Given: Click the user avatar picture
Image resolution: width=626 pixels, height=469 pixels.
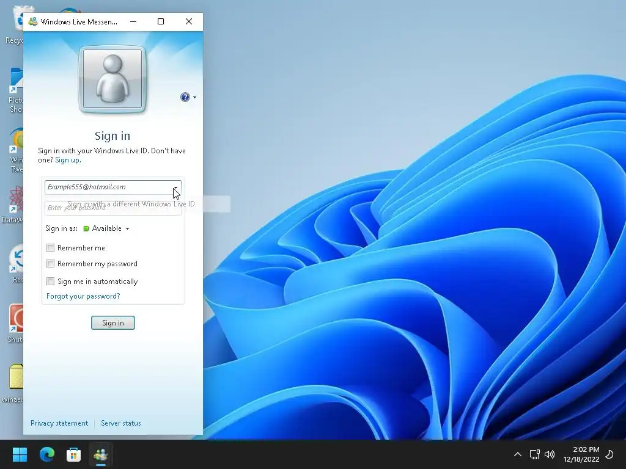Looking at the screenshot, I should [x=112, y=79].
